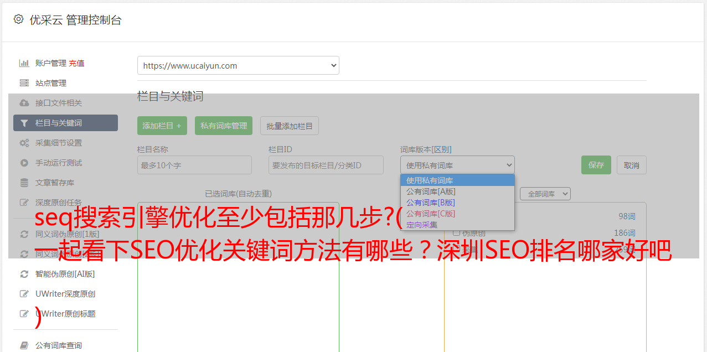This screenshot has width=707, height=352.
Task: Click the gear icon beside 优采云 管理控制台
Action: point(18,19)
